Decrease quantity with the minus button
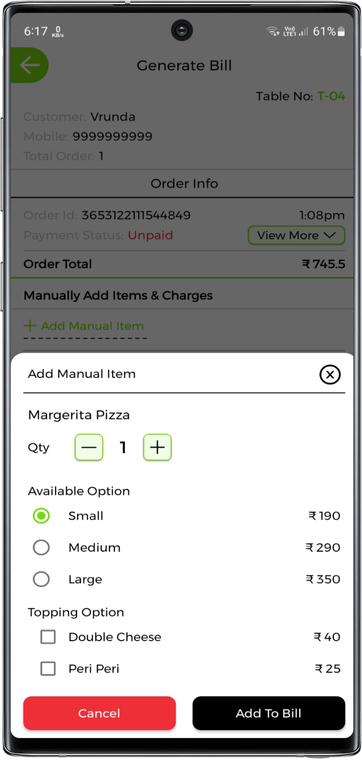Screen dimensions: 362x760 [89, 447]
